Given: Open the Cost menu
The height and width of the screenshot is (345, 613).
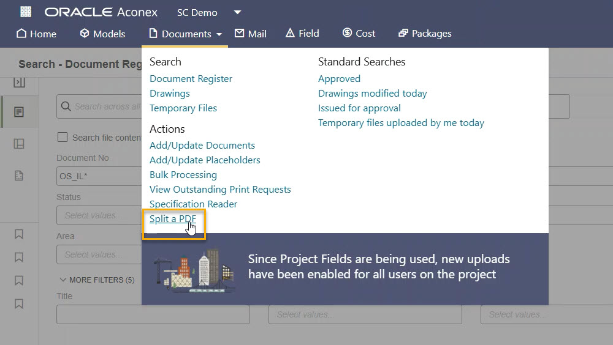Looking at the screenshot, I should 359,34.
